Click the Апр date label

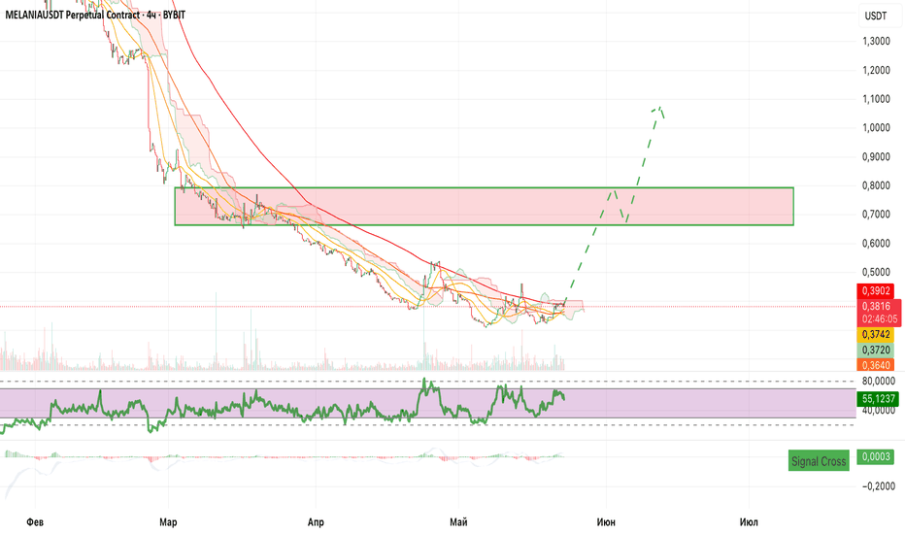coord(316,522)
